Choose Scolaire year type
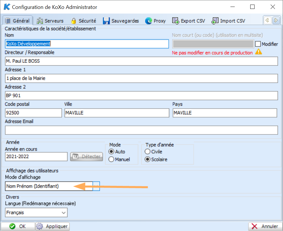 point(147,159)
